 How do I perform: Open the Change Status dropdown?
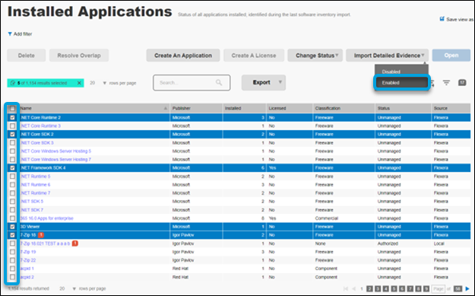pos(315,56)
